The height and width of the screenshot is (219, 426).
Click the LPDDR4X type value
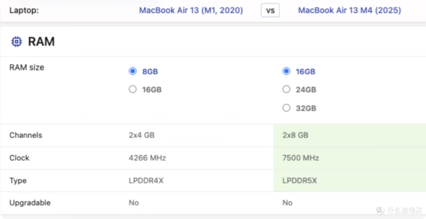(x=146, y=180)
